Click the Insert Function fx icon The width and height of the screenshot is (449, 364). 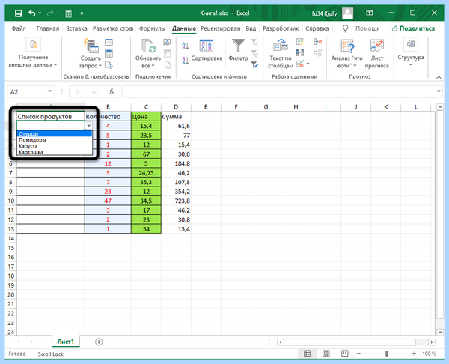(112, 91)
